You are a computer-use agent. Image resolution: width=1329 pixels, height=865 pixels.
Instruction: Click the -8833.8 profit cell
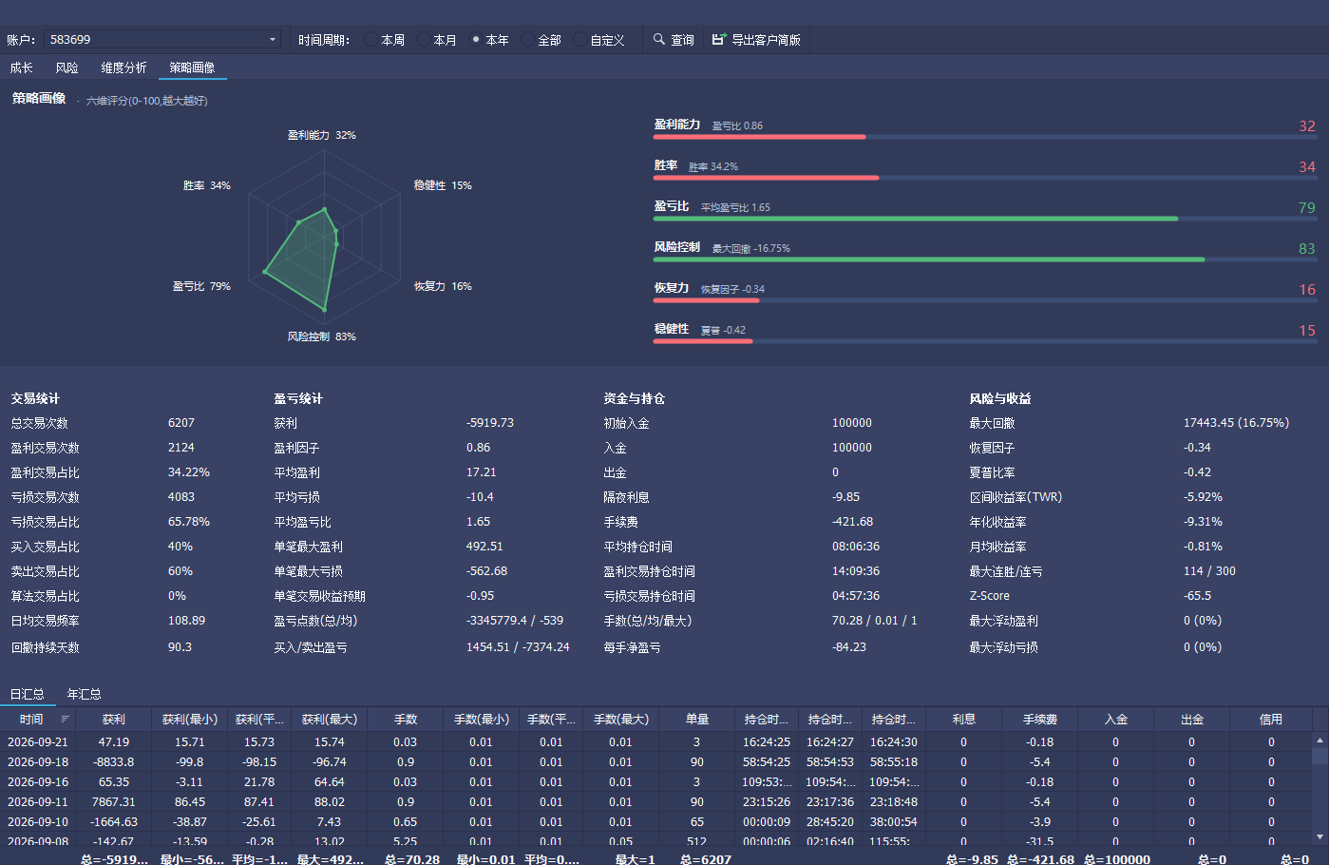114,762
